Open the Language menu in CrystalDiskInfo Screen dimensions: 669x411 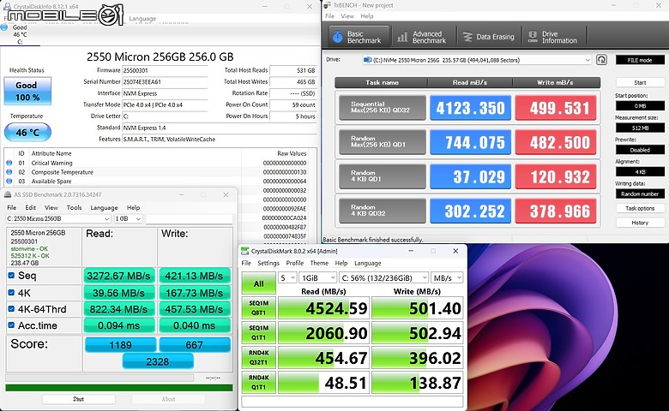(142, 19)
